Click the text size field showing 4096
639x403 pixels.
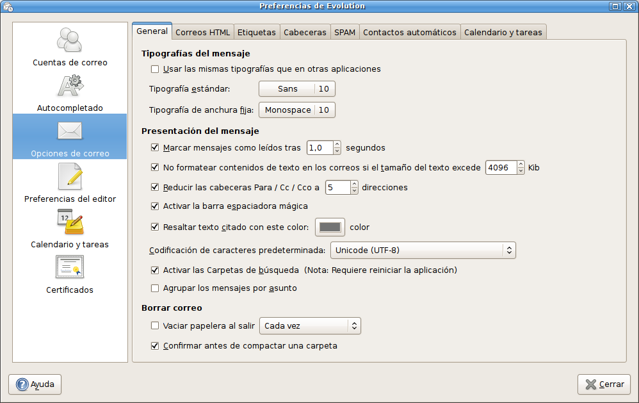pos(501,168)
